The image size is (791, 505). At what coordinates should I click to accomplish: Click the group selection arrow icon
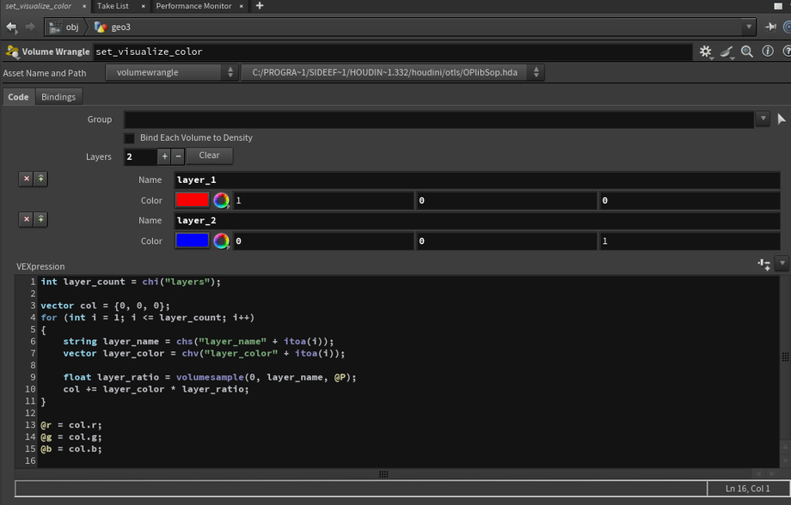coord(781,119)
